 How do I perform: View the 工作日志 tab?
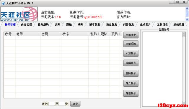[x=162, y=24]
